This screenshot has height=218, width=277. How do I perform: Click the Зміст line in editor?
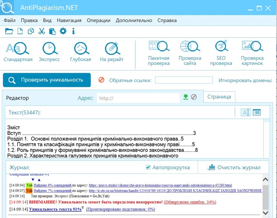[x=14, y=127]
